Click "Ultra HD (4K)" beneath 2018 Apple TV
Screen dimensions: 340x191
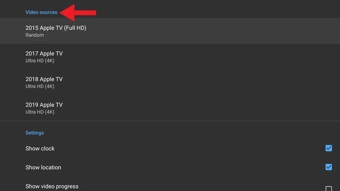click(x=40, y=86)
